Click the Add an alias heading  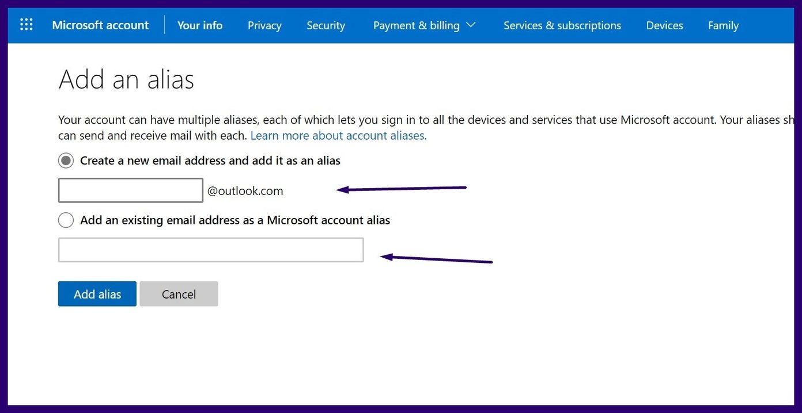click(126, 79)
